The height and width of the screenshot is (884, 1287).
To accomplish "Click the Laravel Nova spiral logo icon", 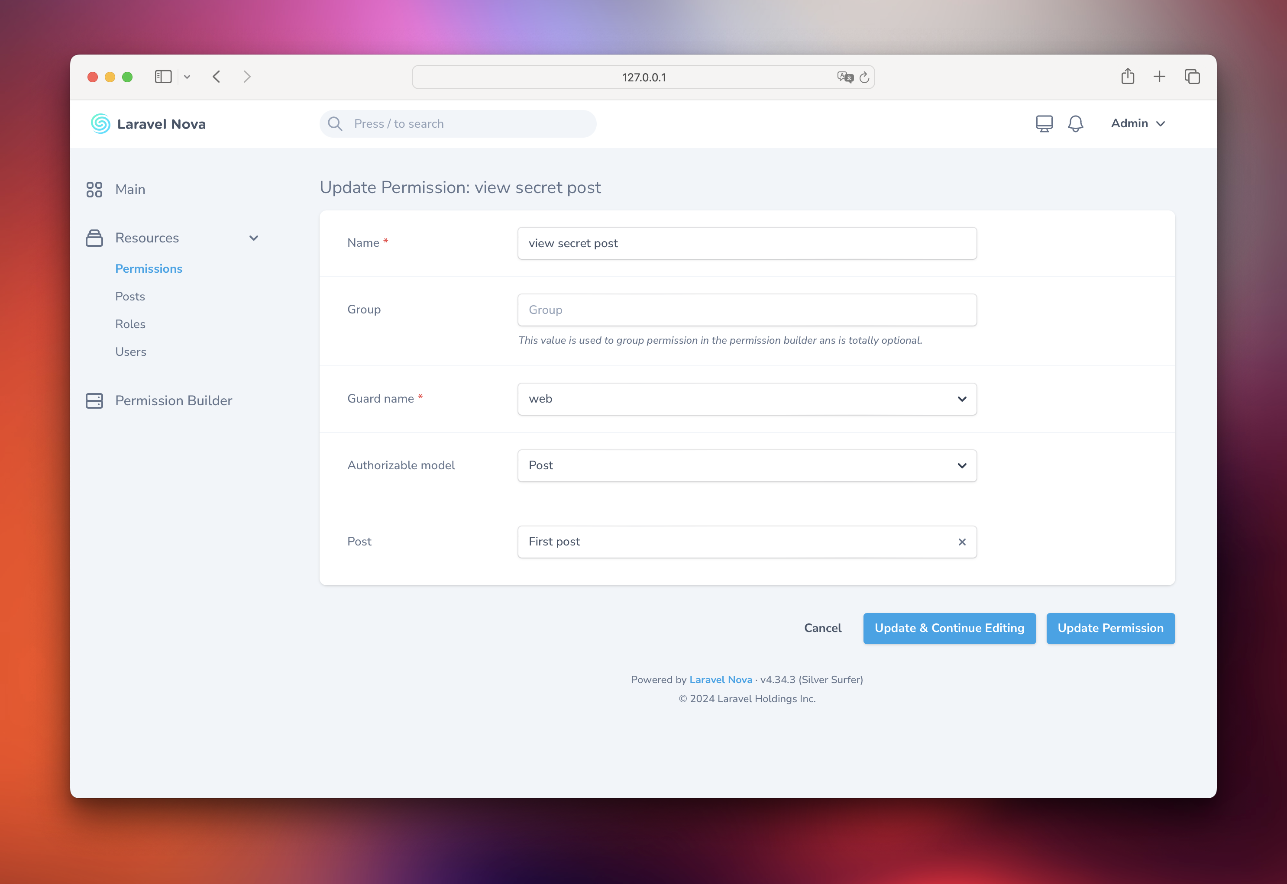I will pyautogui.click(x=100, y=123).
